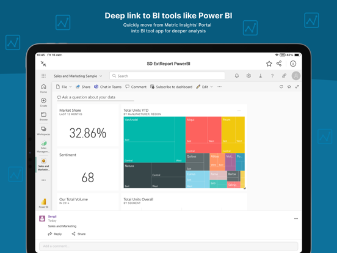Enter full screen using the toolbar expand arrows icon
Screen dimensions: 337x253
click(297, 87)
